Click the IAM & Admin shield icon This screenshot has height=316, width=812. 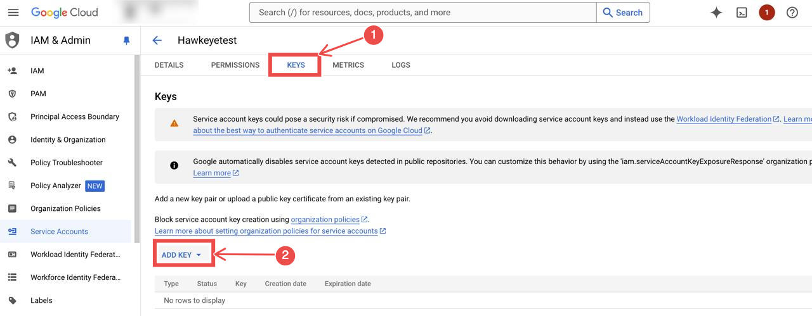click(x=12, y=41)
